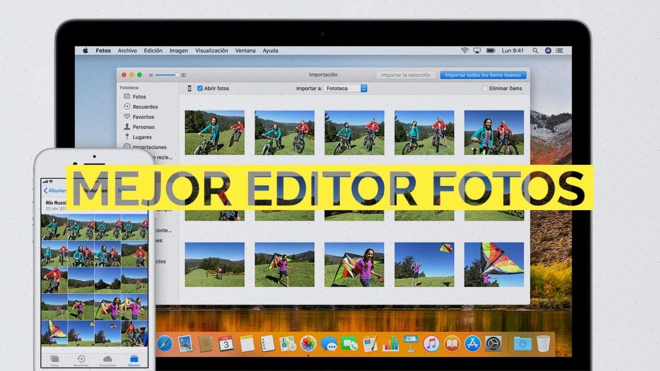Open the Importar a Fototeca dropdown
The height and width of the screenshot is (371, 660).
(346, 89)
